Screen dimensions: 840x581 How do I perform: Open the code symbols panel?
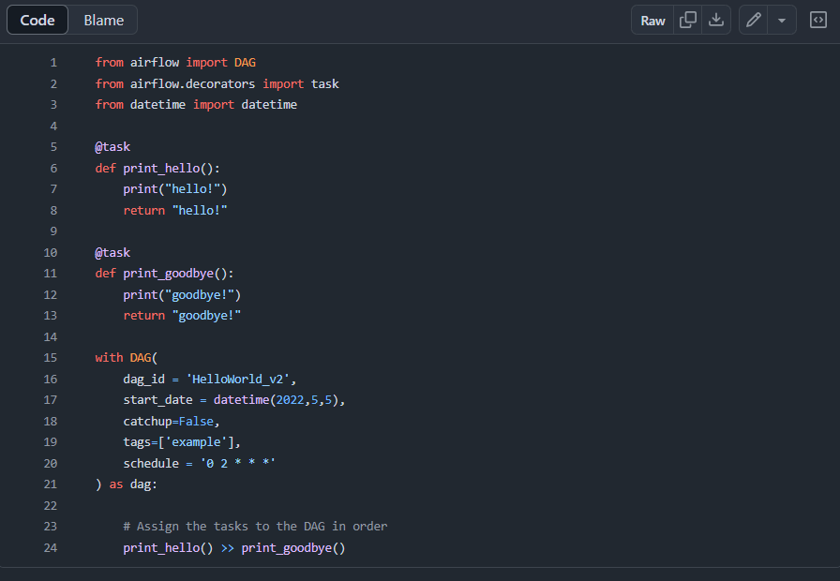pyautogui.click(x=817, y=20)
